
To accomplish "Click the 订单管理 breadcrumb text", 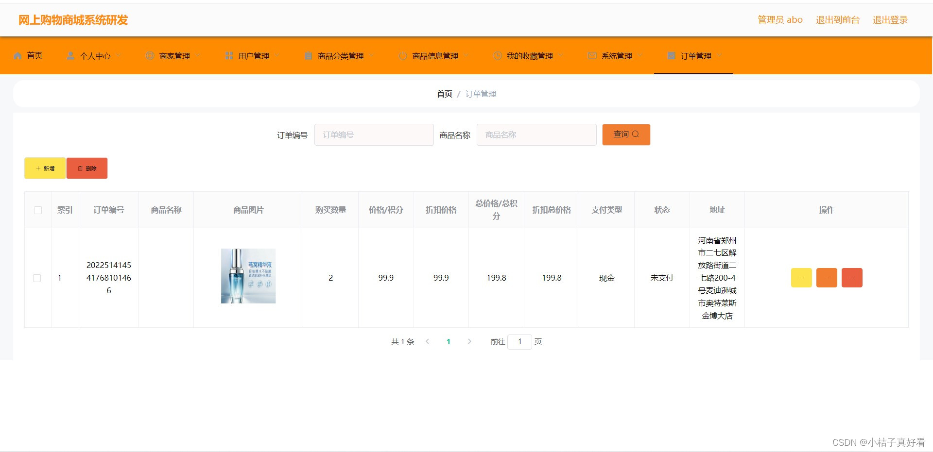I will coord(481,94).
